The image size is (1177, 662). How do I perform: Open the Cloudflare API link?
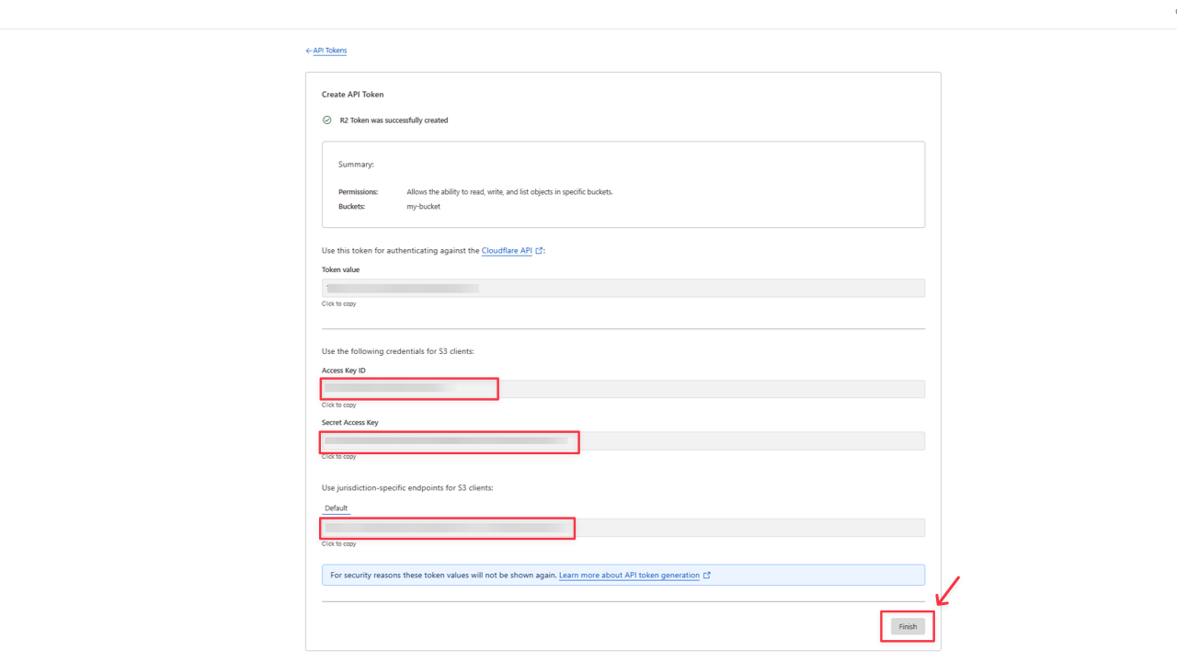507,249
